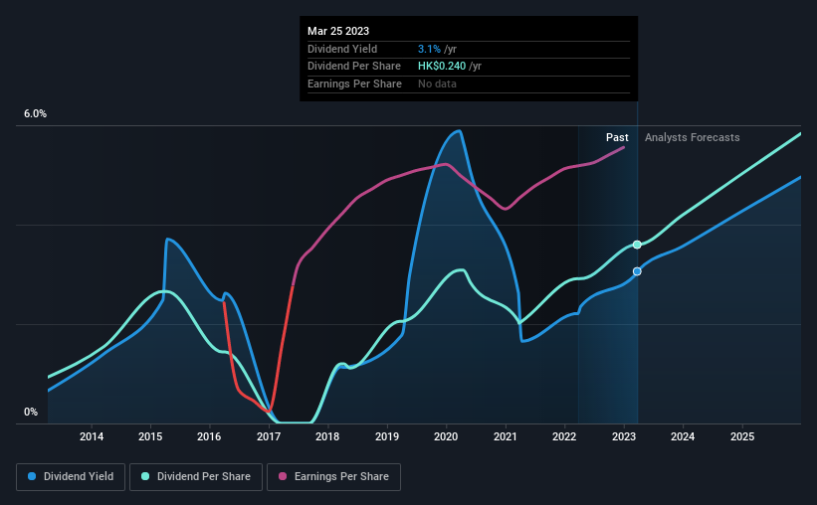The width and height of the screenshot is (817, 505).
Task: Click the teal dot in Dividend Per Share legend
Action: click(145, 476)
